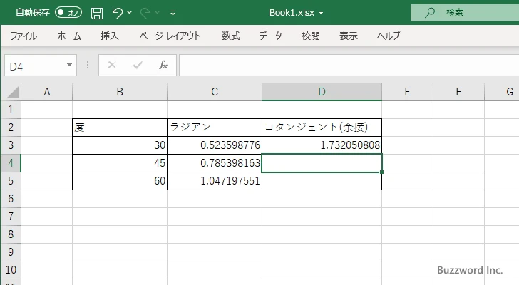
Task: Go to the データ tab
Action: coord(270,36)
